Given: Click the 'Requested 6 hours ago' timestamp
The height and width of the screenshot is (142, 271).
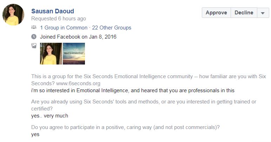Looking at the screenshot, I should click(x=58, y=19).
